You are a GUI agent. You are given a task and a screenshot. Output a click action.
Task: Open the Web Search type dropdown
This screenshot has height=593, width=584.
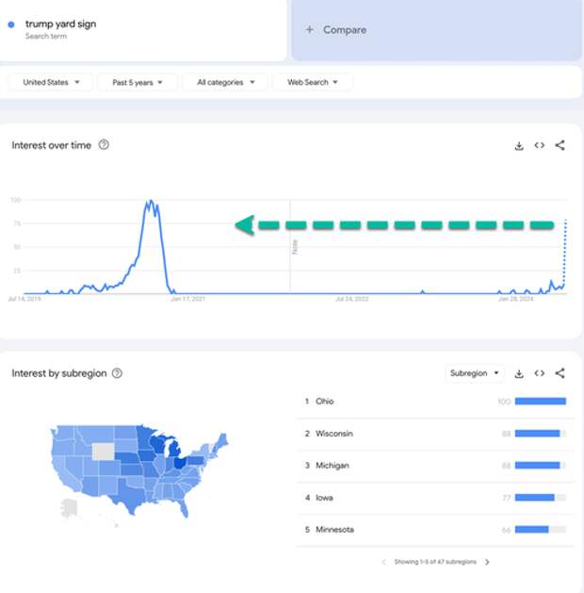tap(313, 82)
